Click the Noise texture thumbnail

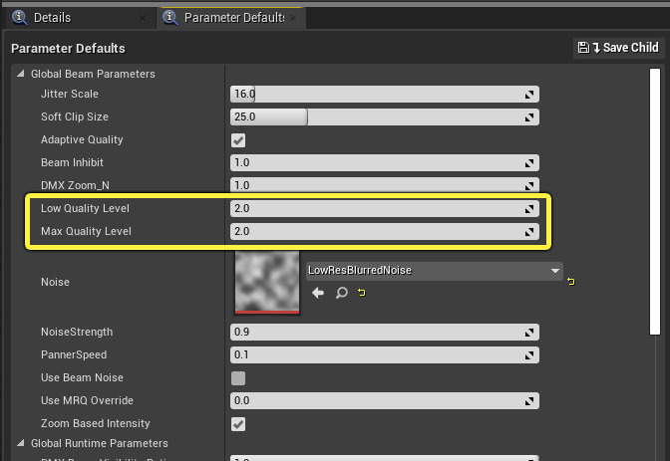point(266,282)
